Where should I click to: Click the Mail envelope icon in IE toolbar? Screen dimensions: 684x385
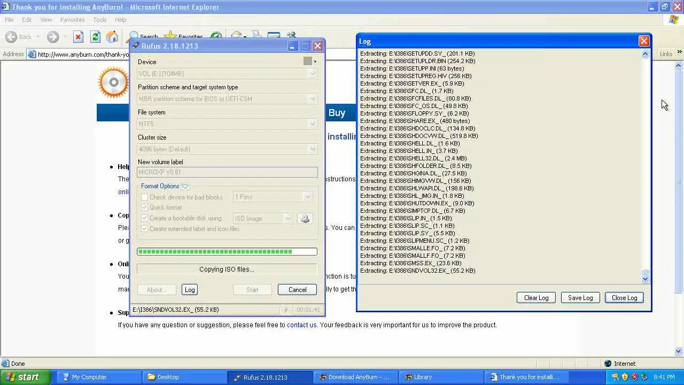[237, 35]
